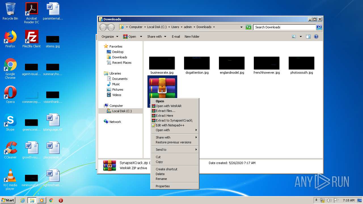The height and width of the screenshot is (204, 363).
Task: Click the E-mail toolbar button
Action: pyautogui.click(x=176, y=37)
